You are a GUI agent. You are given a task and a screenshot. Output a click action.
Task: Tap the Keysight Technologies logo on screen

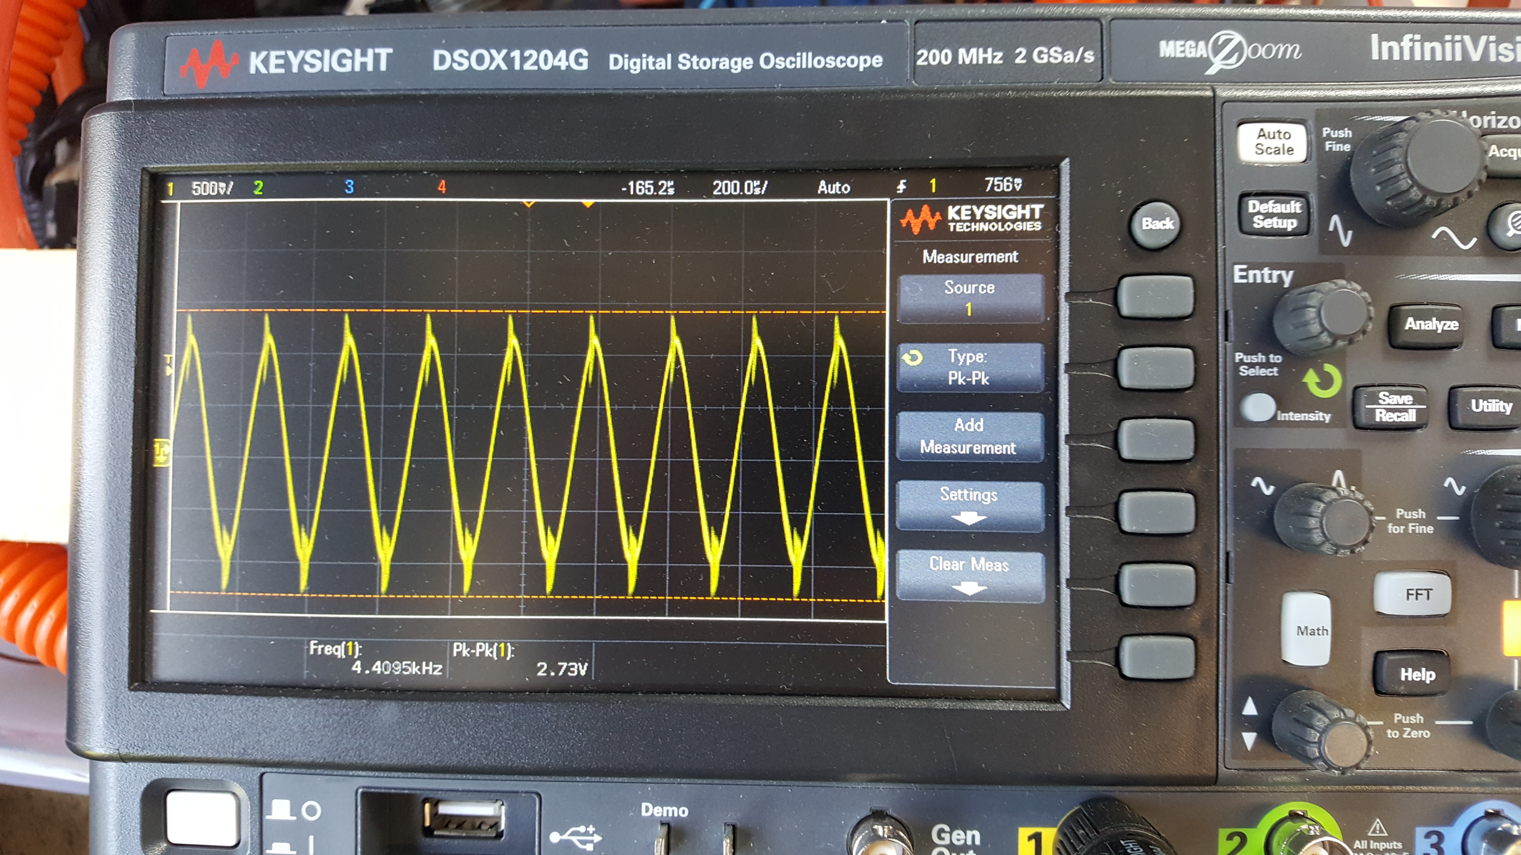point(972,218)
